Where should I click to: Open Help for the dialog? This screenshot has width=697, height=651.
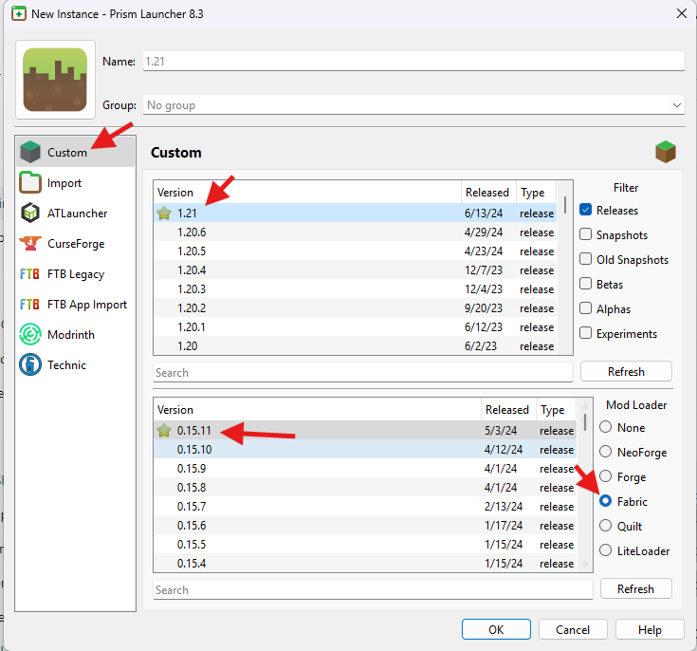click(650, 629)
